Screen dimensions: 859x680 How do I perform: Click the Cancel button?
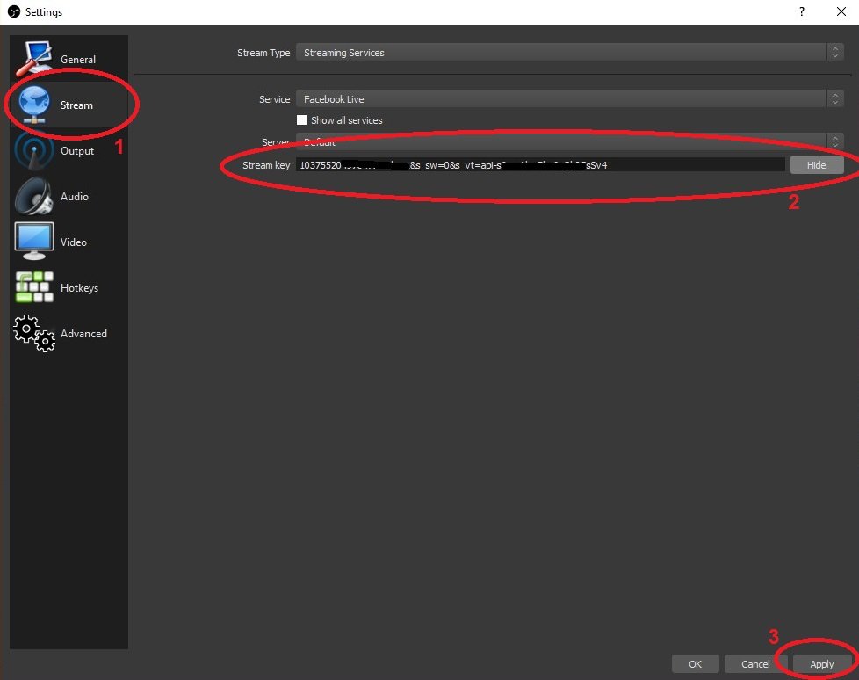755,664
